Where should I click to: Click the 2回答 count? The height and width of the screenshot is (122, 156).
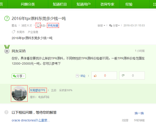tap(125, 120)
